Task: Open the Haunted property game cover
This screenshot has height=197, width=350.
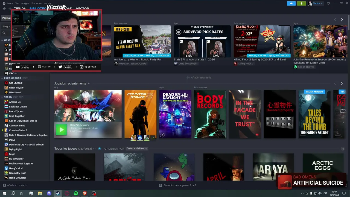Action: [x=279, y=114]
